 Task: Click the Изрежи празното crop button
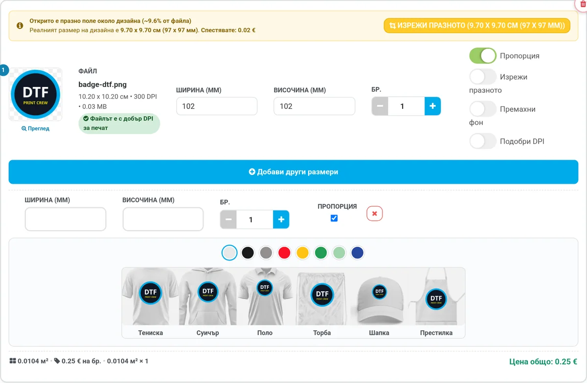click(477, 25)
